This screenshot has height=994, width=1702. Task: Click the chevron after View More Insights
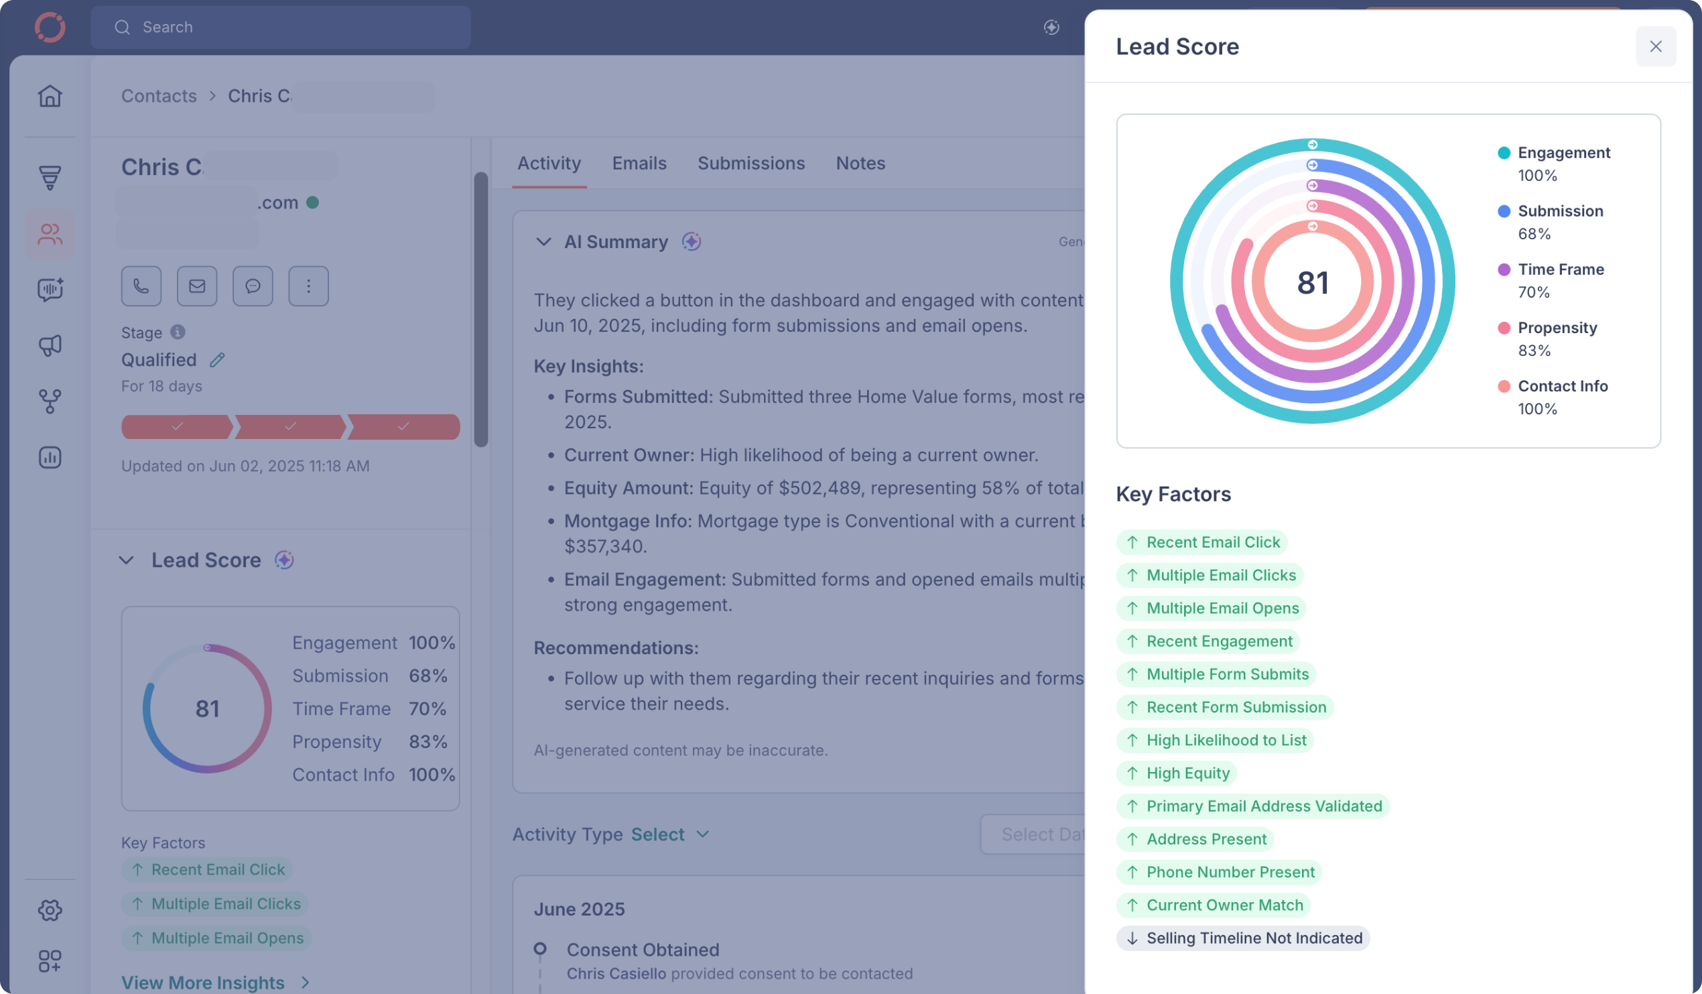[x=306, y=983]
